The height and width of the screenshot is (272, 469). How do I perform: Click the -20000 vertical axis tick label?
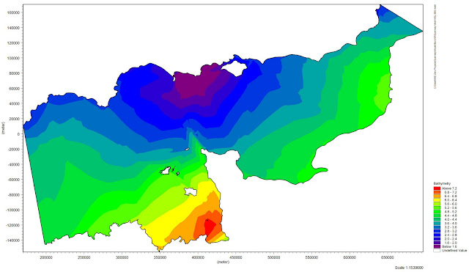coord(14,150)
